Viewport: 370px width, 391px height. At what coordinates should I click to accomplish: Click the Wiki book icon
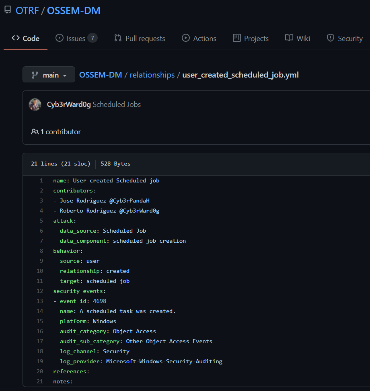pos(289,38)
